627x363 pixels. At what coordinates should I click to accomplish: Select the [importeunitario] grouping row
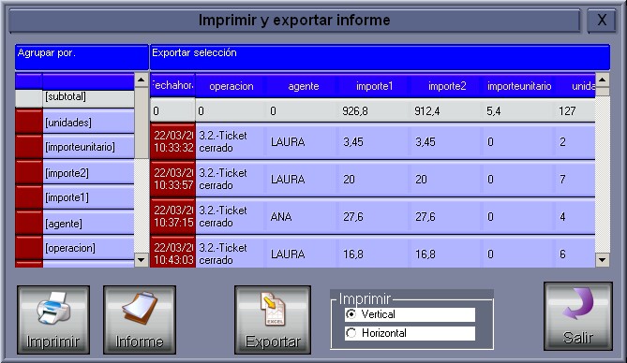coord(88,147)
